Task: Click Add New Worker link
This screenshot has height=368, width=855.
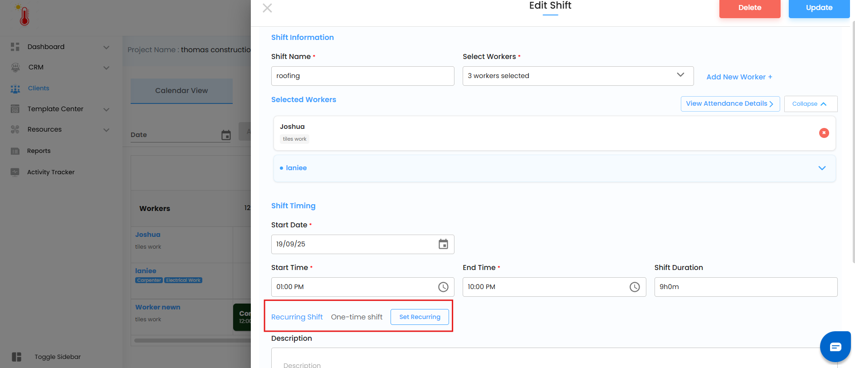Action: pyautogui.click(x=739, y=77)
